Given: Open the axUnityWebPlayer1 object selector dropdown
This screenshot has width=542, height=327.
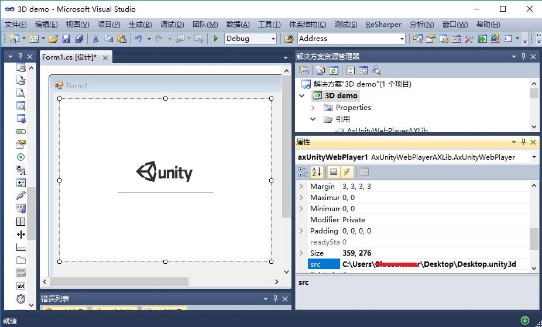Looking at the screenshot, I should [534, 157].
